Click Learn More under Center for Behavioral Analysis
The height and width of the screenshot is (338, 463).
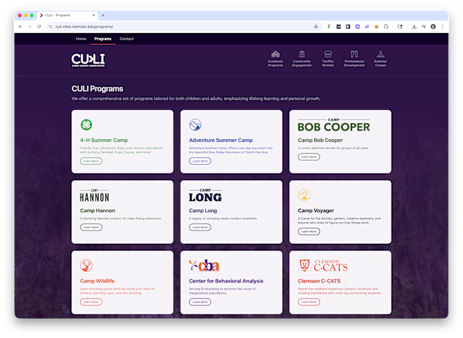(200, 302)
